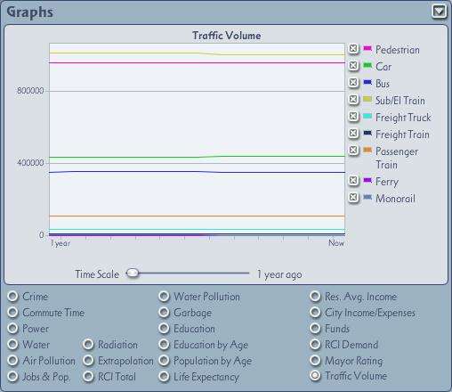Select the Funds graph option
The height and width of the screenshot is (392, 452).
pyautogui.click(x=315, y=329)
